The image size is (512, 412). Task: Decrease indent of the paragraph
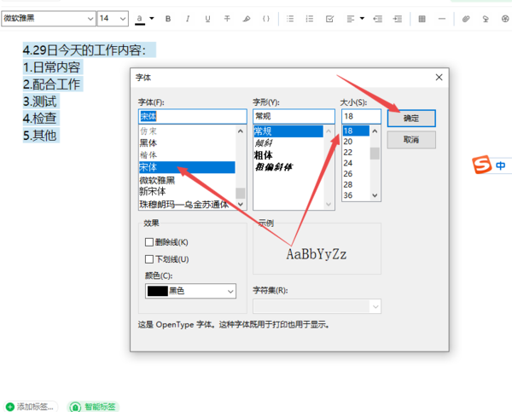[x=378, y=19]
